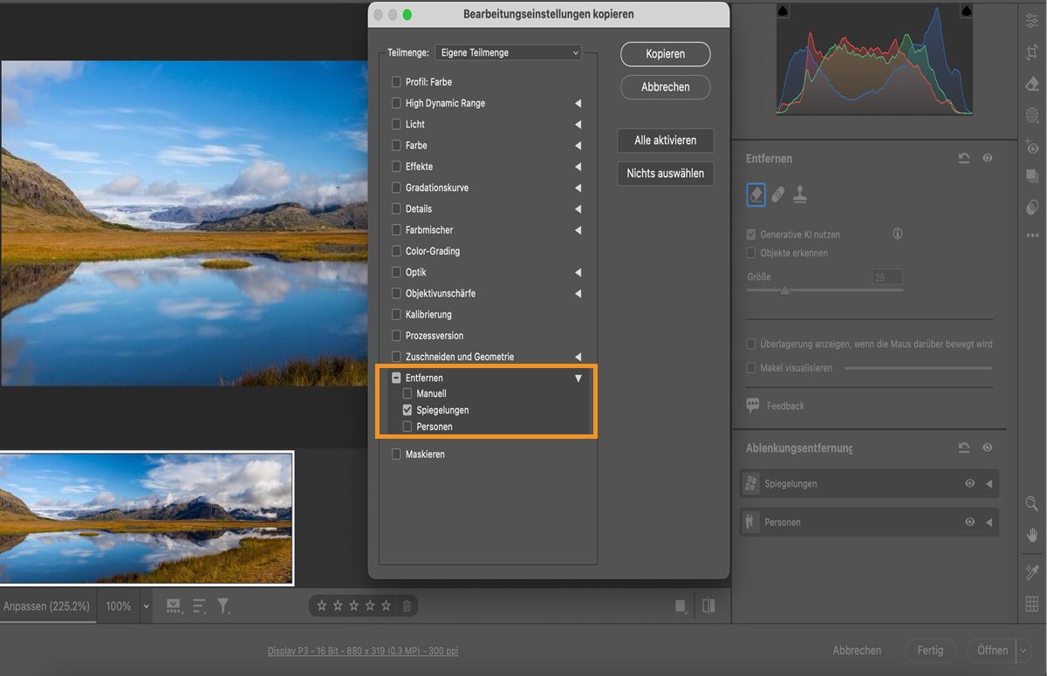Select the eraser Remove tool in right toolbar

pos(1032,84)
